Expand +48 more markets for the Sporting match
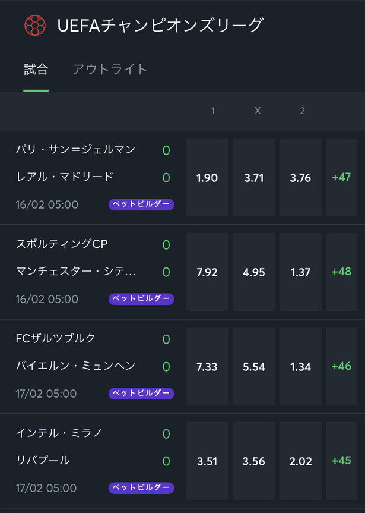 pos(341,272)
